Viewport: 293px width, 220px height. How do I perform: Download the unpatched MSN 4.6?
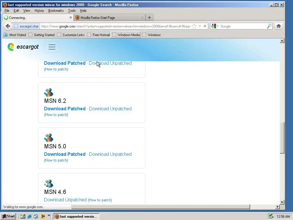point(66,200)
